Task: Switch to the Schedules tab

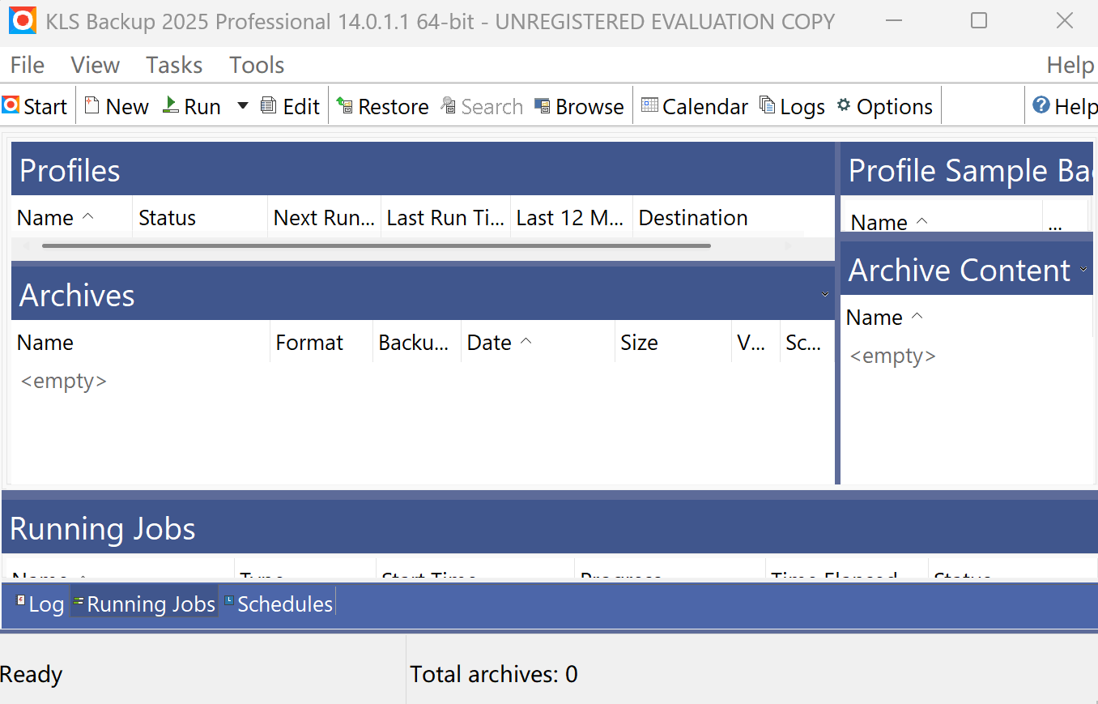Action: [x=279, y=604]
